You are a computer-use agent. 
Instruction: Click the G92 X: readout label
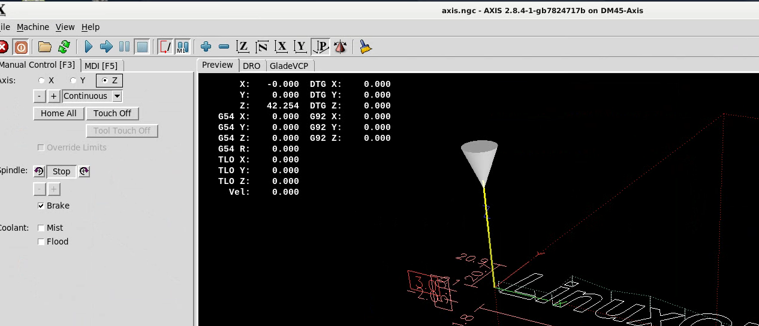pos(326,117)
